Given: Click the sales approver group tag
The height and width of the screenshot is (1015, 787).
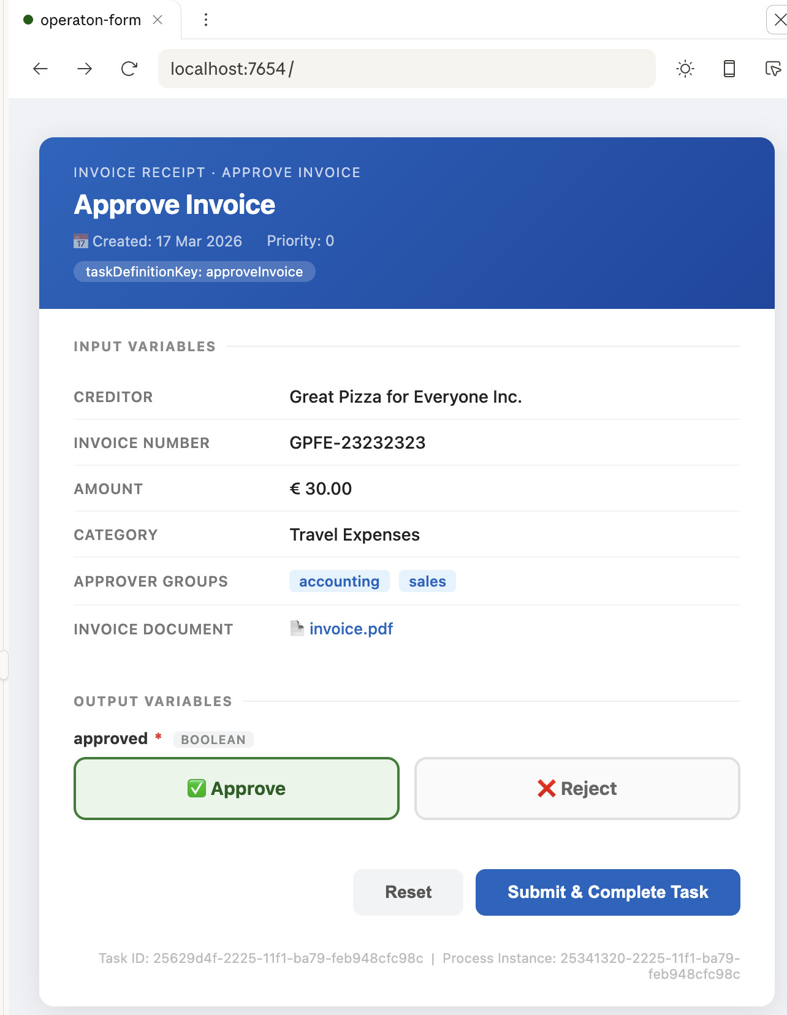Looking at the screenshot, I should click(427, 582).
